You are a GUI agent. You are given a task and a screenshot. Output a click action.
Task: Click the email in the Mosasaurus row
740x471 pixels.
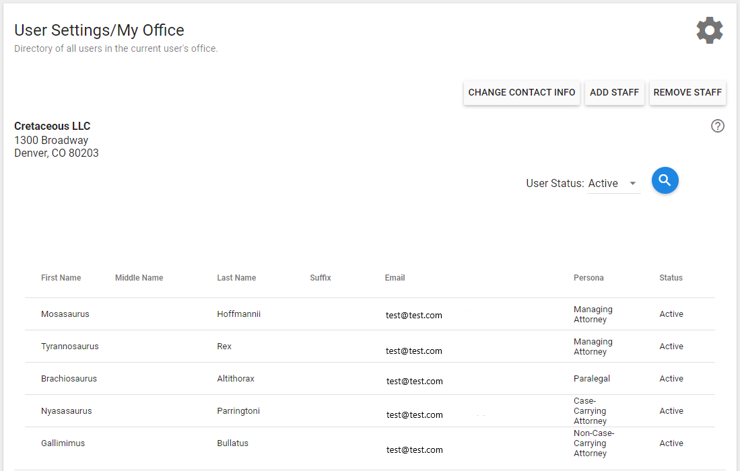click(x=414, y=316)
